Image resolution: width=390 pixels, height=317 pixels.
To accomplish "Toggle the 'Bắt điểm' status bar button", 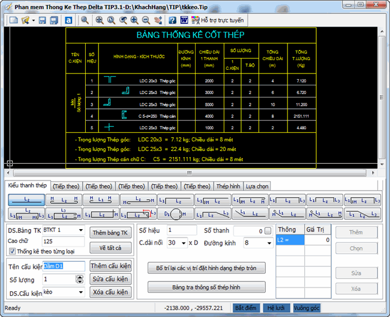I will click(x=246, y=308).
